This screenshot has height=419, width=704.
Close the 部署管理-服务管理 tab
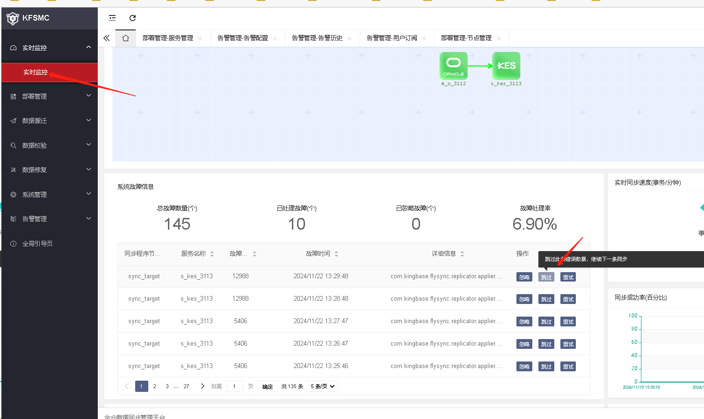200,38
